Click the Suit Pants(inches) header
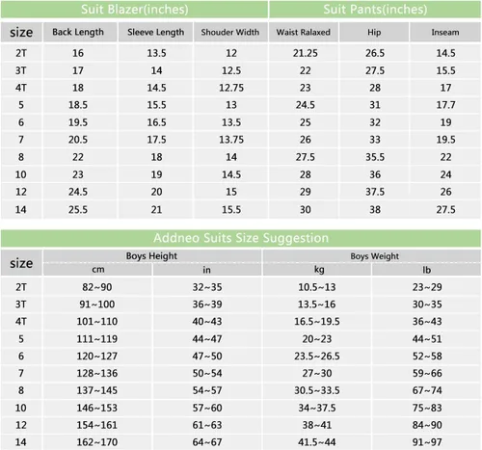This screenshot has width=482, height=450. pos(375,10)
